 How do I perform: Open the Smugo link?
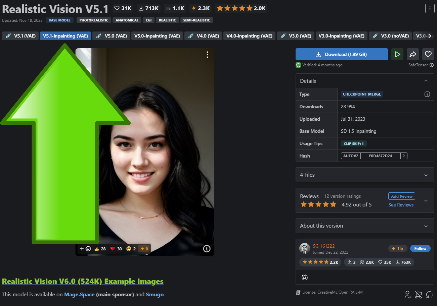[x=155, y=295]
